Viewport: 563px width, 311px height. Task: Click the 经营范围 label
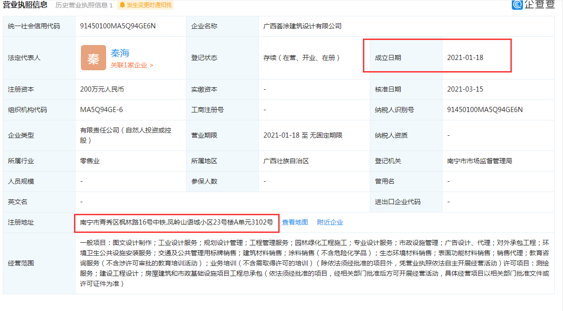point(21,263)
